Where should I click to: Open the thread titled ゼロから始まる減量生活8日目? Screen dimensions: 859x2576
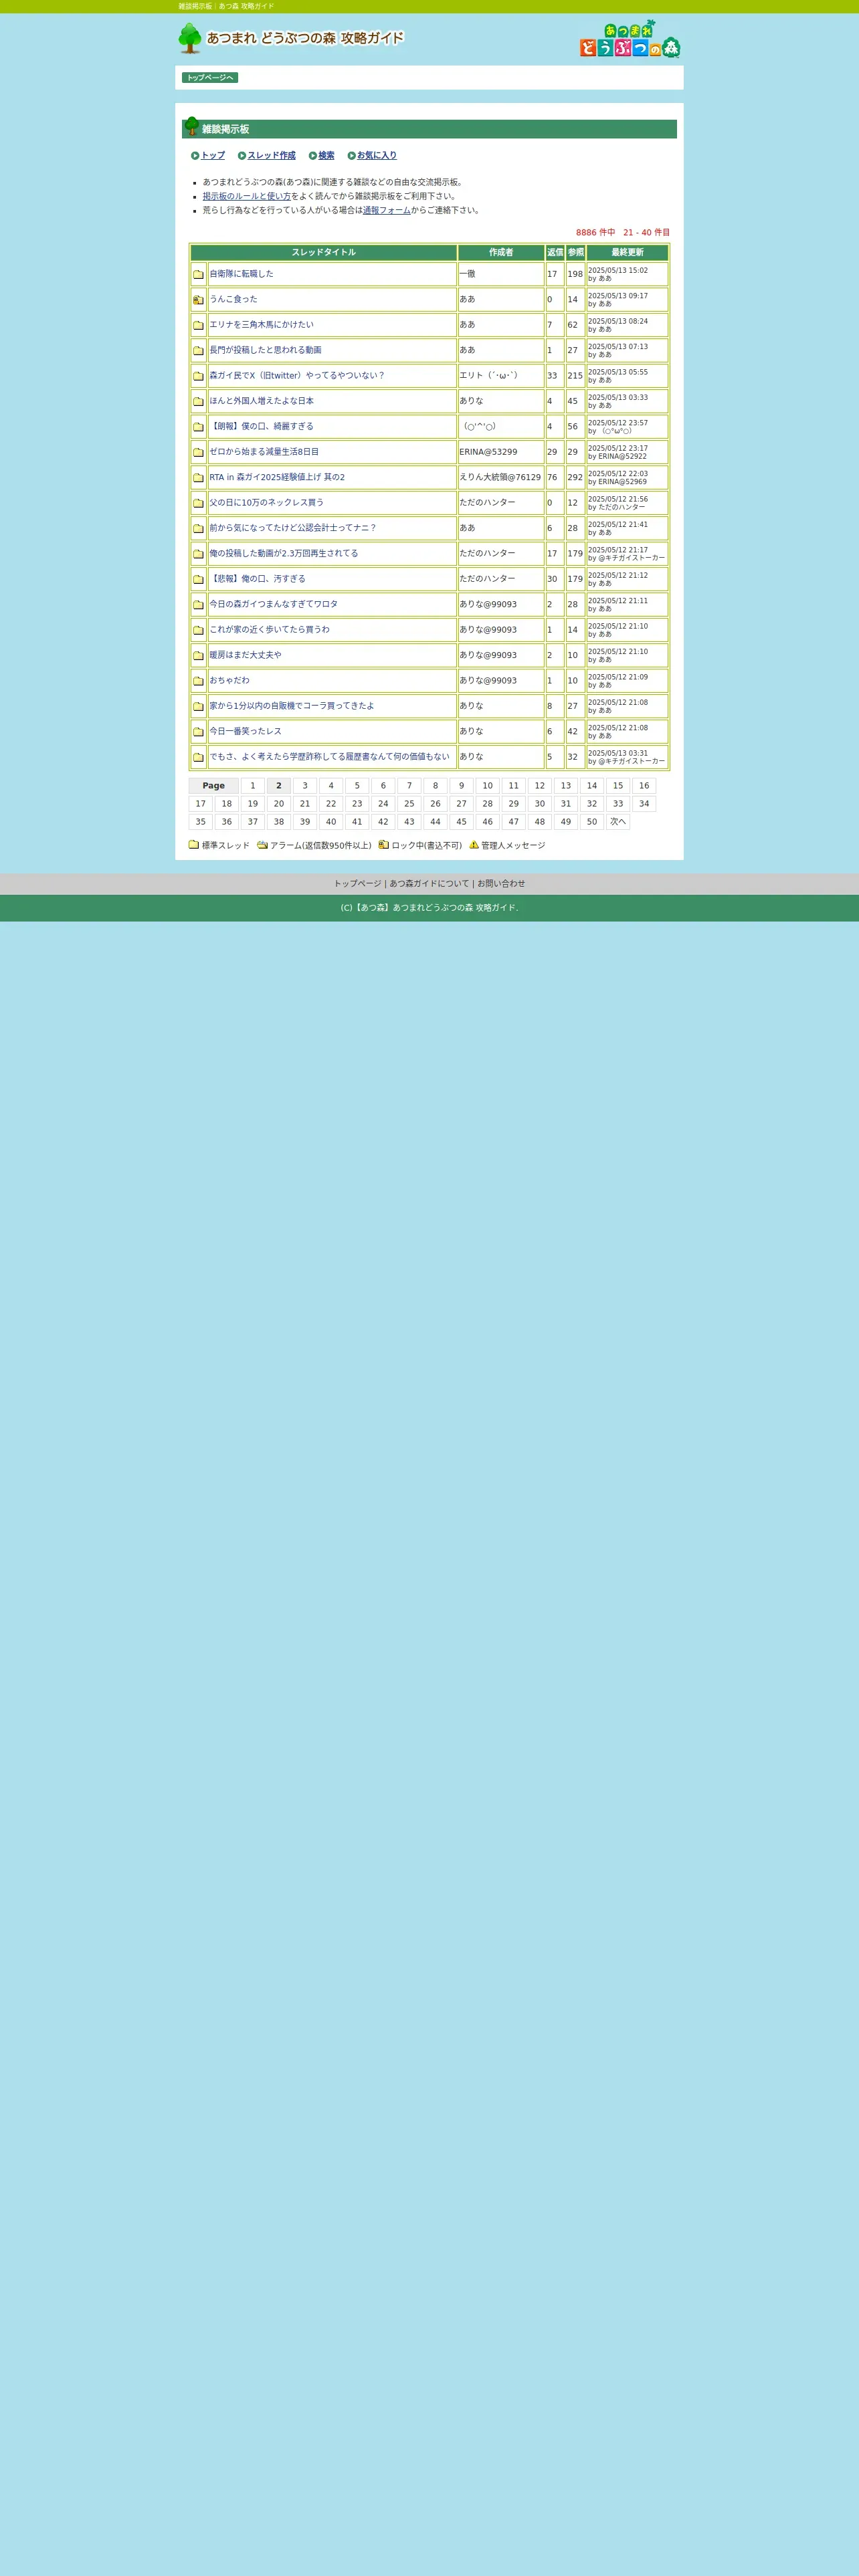[264, 452]
